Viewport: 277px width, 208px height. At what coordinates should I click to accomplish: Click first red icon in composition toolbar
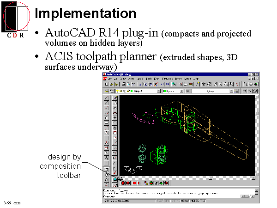pos(124,184)
